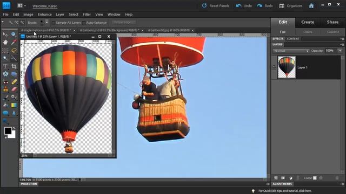Viewport: 346px width, 194px height.
Task: Switch to the Create tab
Action: tap(308, 22)
